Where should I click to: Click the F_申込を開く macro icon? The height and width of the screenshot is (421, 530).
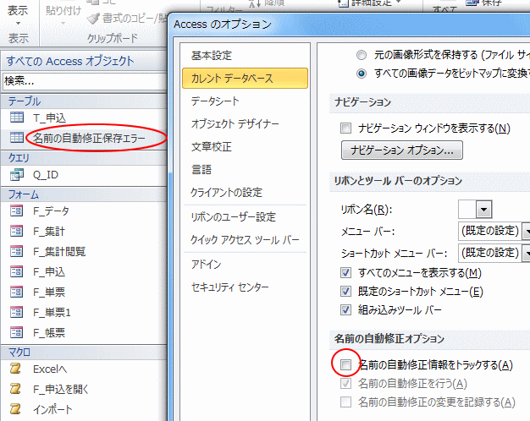[x=15, y=389]
